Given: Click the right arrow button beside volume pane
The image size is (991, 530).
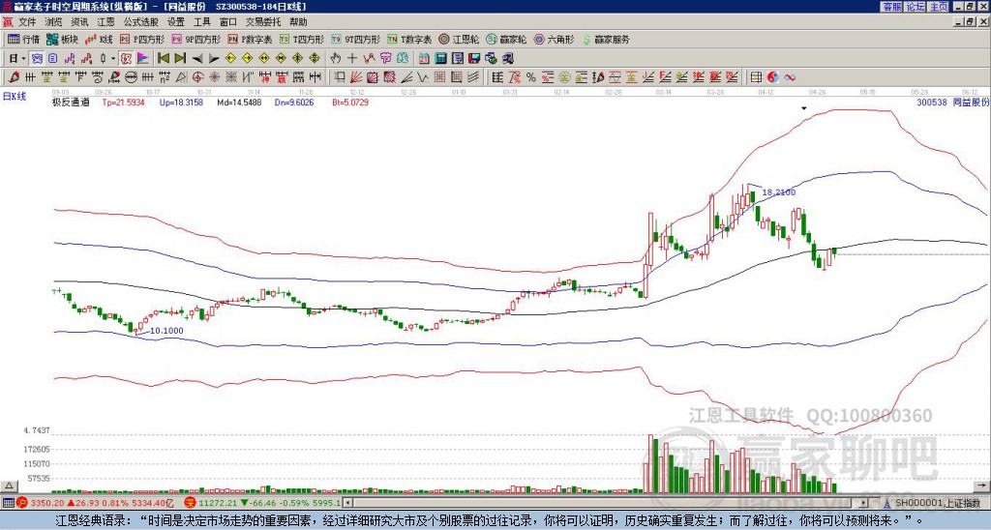Looking at the screenshot, I should pos(982,486).
